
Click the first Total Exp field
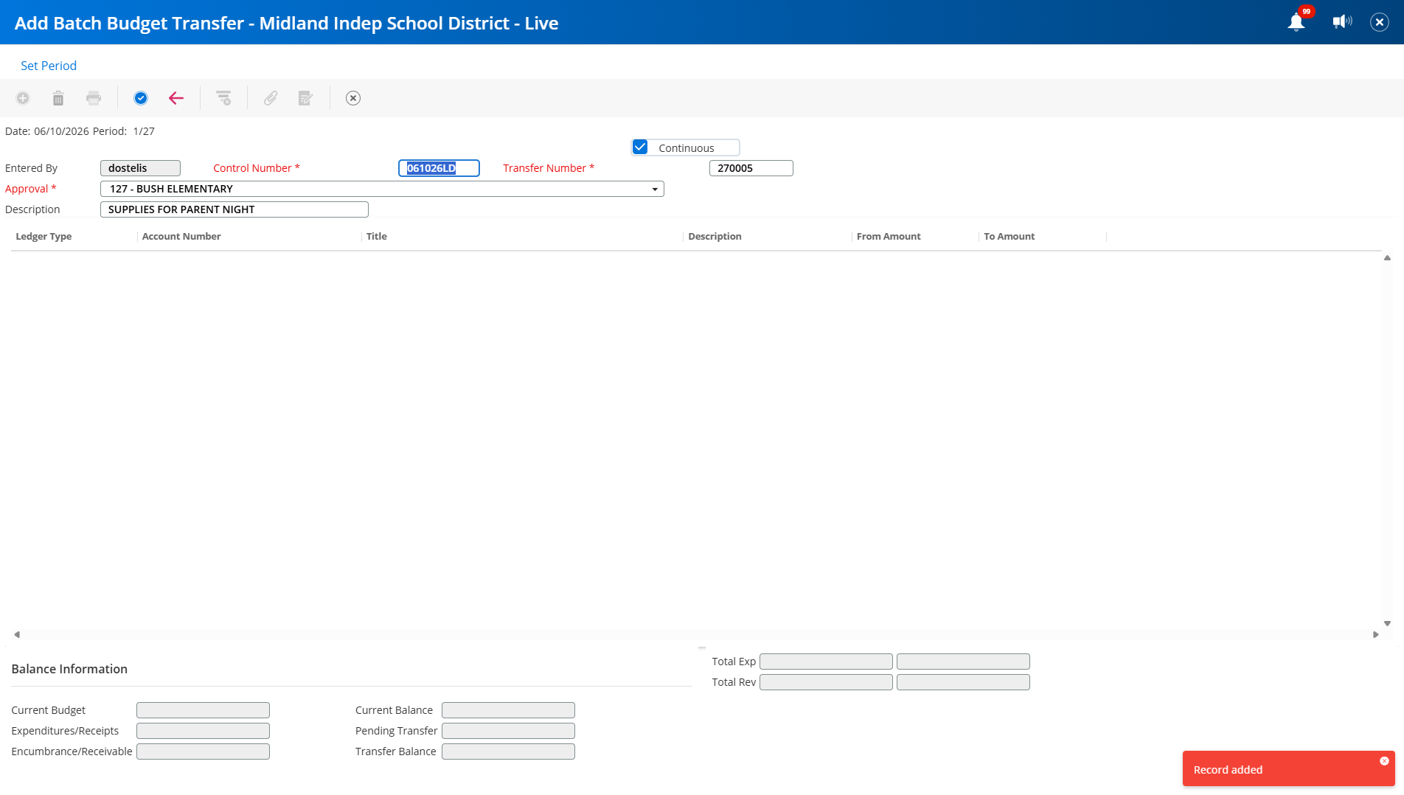point(826,662)
